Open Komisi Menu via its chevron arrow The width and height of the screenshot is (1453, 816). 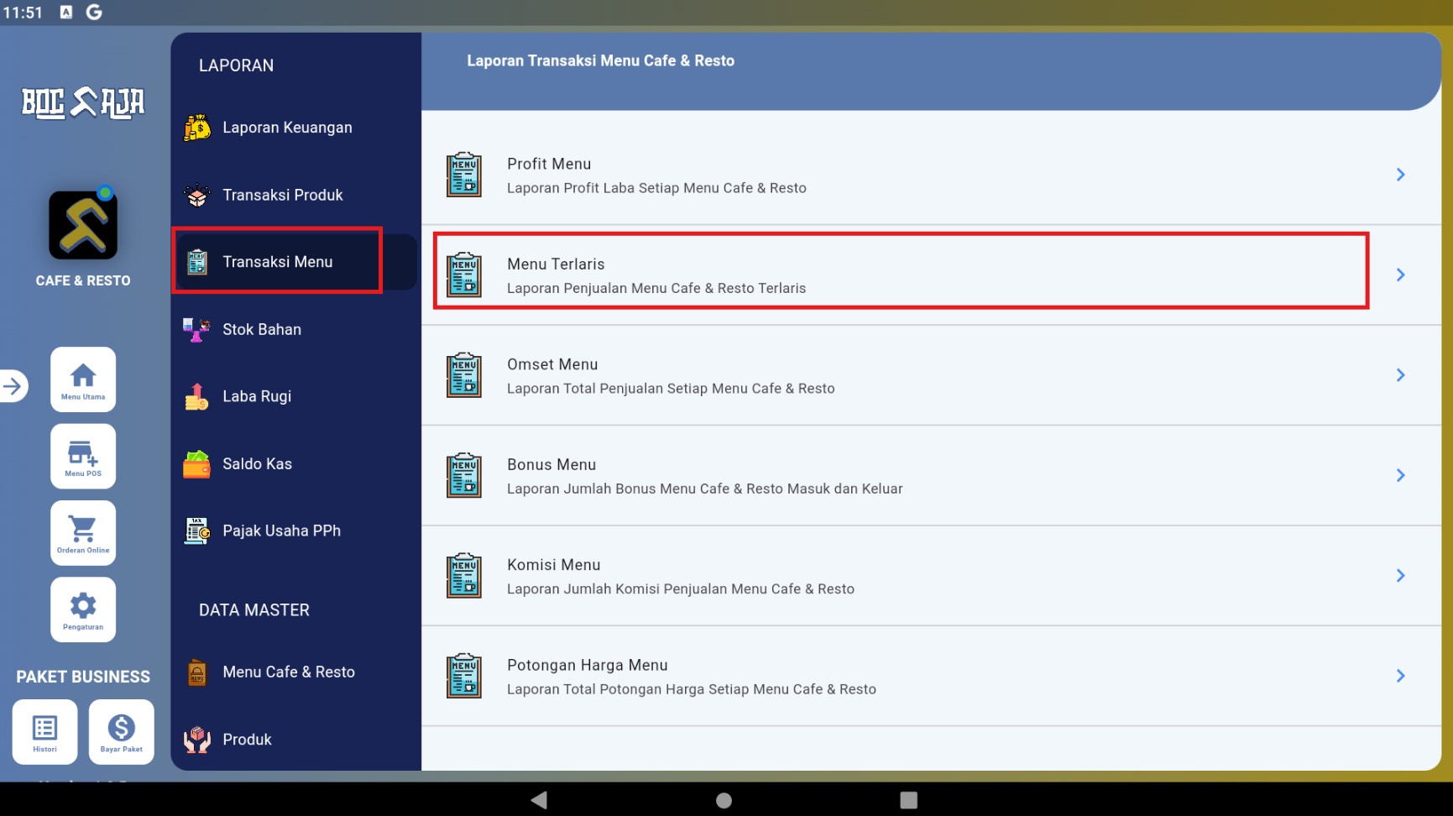[1400, 576]
